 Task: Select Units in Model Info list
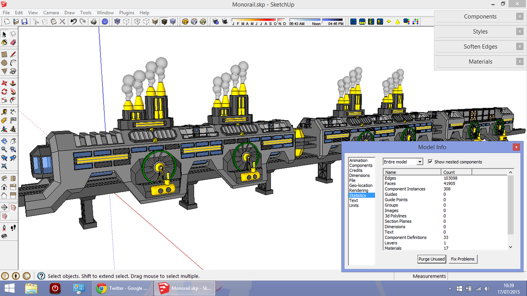[354, 206]
